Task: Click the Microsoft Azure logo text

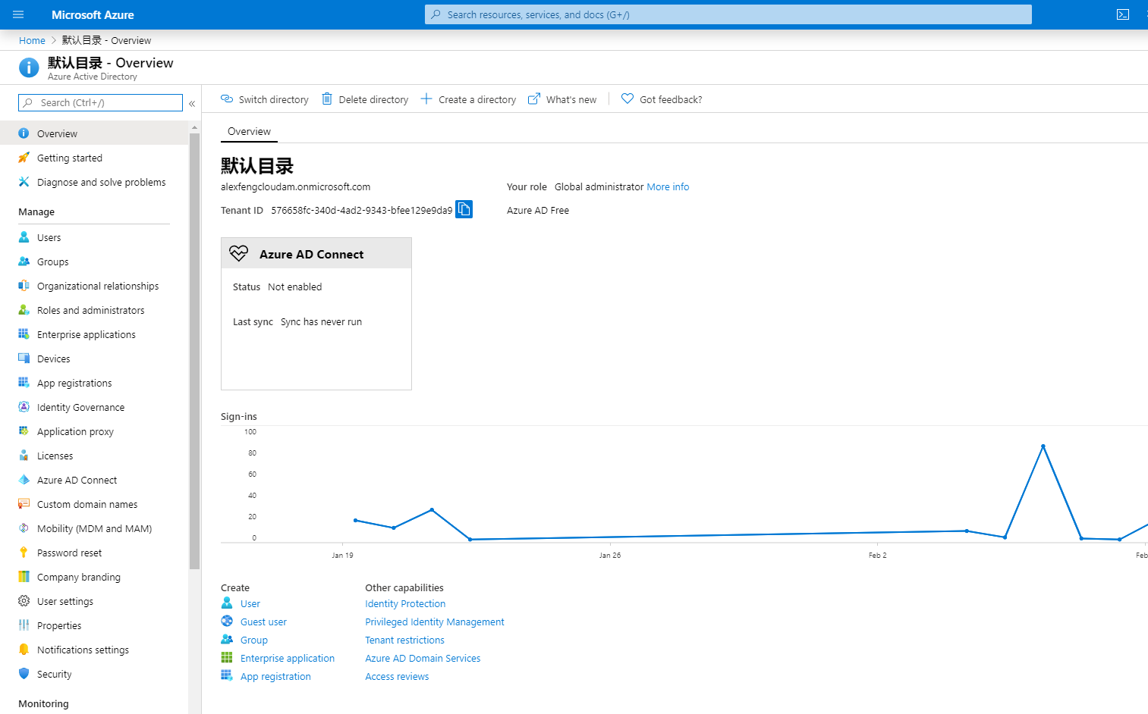Action: pos(93,14)
